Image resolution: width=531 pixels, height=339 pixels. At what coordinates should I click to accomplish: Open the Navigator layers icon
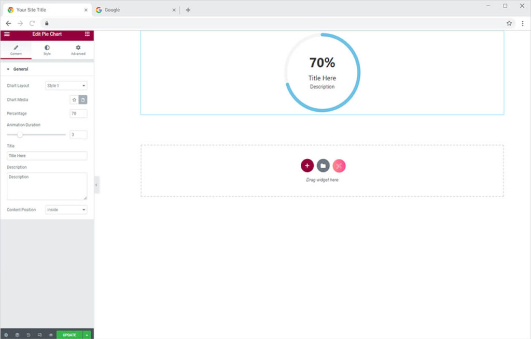(x=17, y=335)
